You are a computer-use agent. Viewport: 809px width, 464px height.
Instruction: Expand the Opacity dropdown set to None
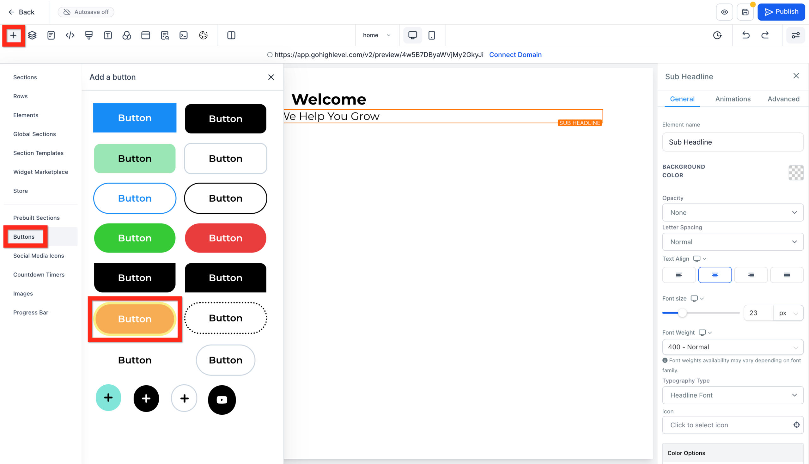click(x=733, y=212)
